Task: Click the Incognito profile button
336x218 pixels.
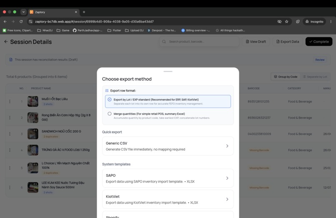Action: click(x=314, y=21)
